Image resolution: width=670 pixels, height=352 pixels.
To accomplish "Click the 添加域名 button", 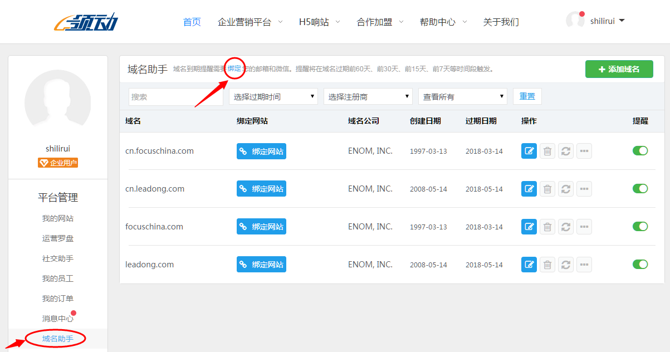I will pos(619,69).
